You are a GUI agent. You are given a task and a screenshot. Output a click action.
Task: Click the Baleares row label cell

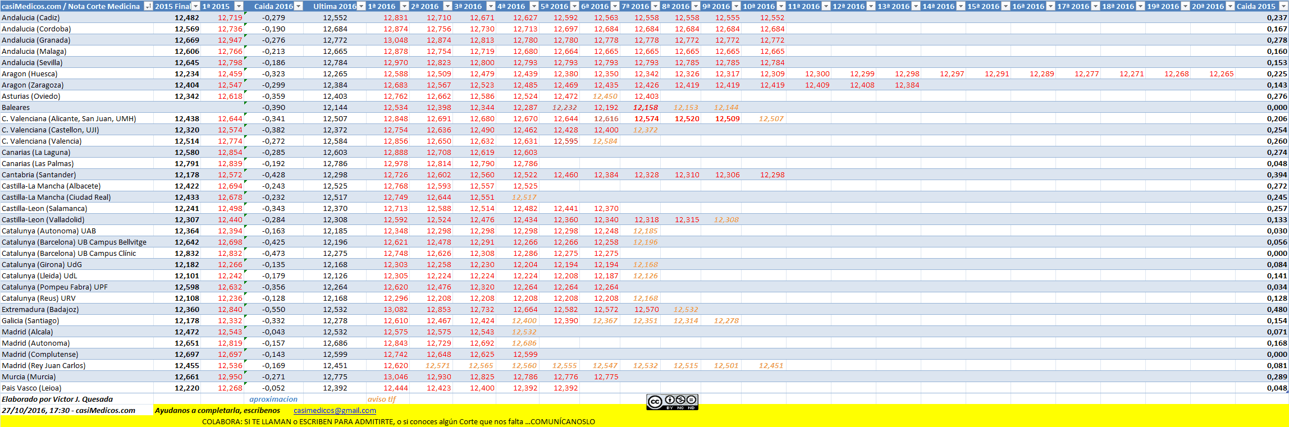click(x=16, y=108)
